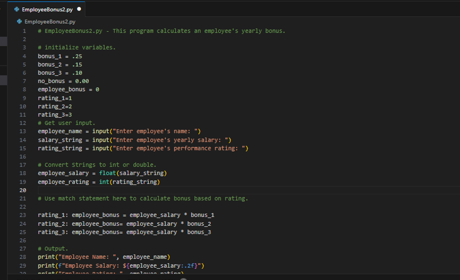The image size is (460, 280).
Task: Click the print 'Employee Name: ' statement
Action: tap(104, 257)
